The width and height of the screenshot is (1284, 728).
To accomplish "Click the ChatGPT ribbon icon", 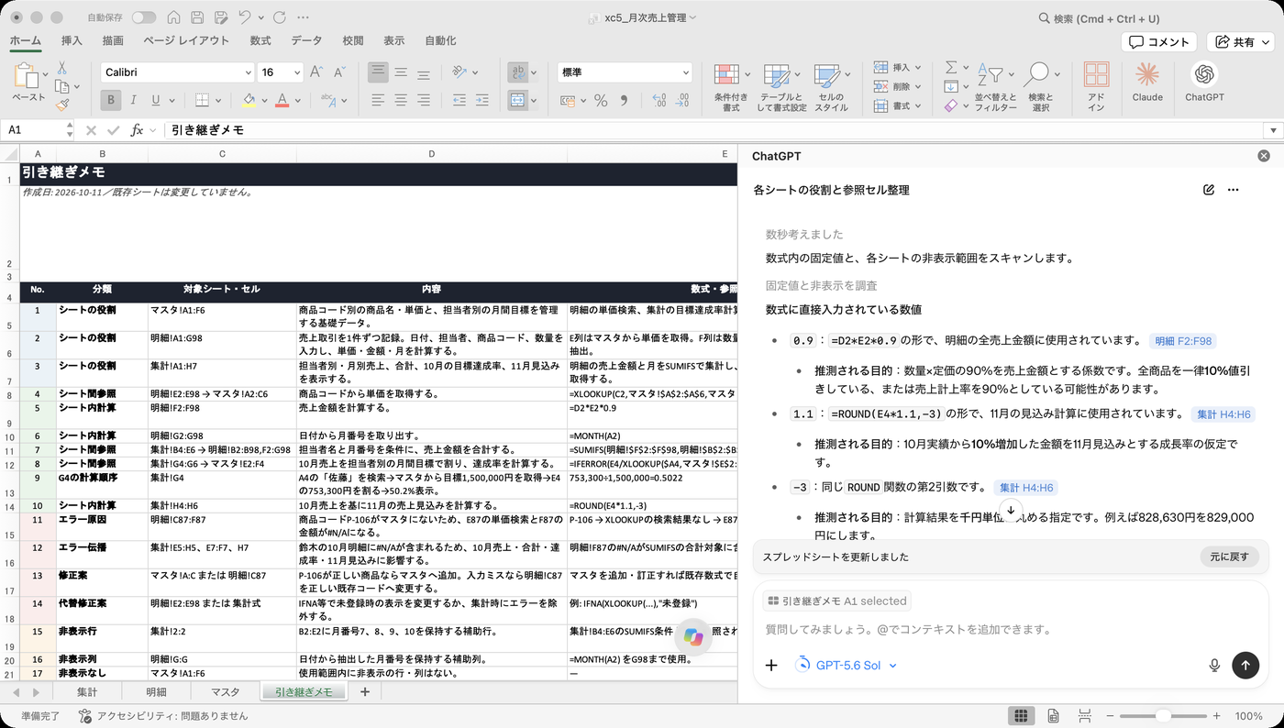I will coord(1204,82).
